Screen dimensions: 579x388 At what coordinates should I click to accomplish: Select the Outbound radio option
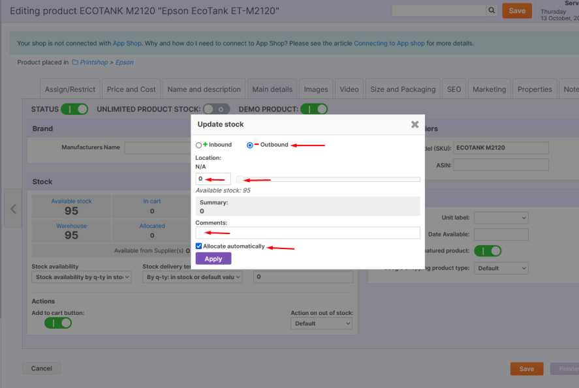point(250,145)
